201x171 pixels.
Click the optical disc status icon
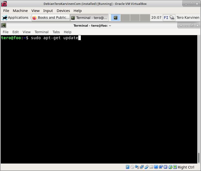point(132,167)
